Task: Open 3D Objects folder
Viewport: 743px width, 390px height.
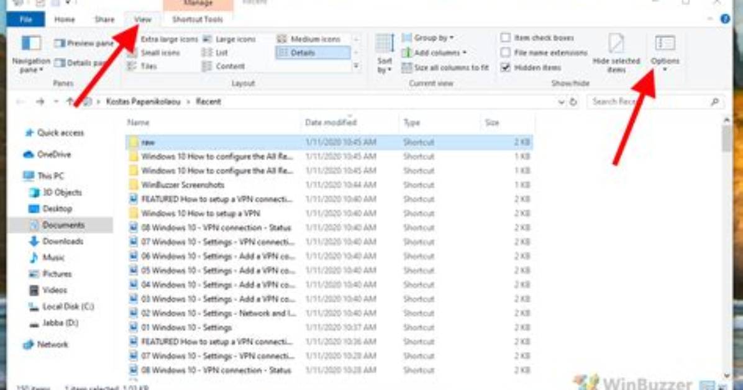Action: pyautogui.click(x=56, y=193)
